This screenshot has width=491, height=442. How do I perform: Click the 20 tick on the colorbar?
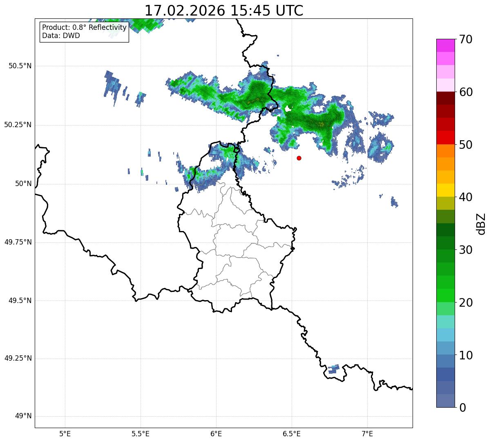coord(466,303)
